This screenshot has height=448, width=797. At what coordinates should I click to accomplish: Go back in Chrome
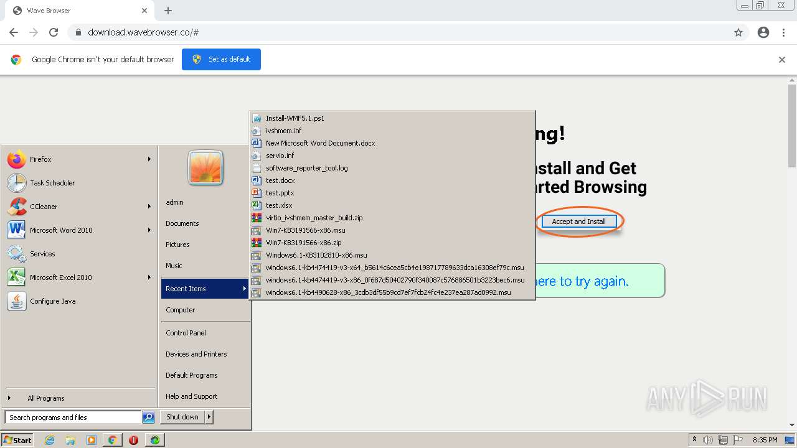click(x=14, y=32)
